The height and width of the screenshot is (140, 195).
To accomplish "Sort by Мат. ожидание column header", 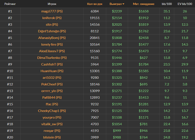I will pyautogui.click(x=143, y=4).
